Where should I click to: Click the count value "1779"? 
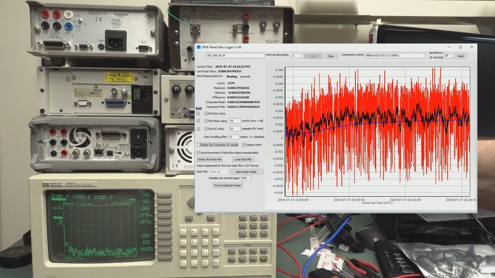tap(231, 83)
